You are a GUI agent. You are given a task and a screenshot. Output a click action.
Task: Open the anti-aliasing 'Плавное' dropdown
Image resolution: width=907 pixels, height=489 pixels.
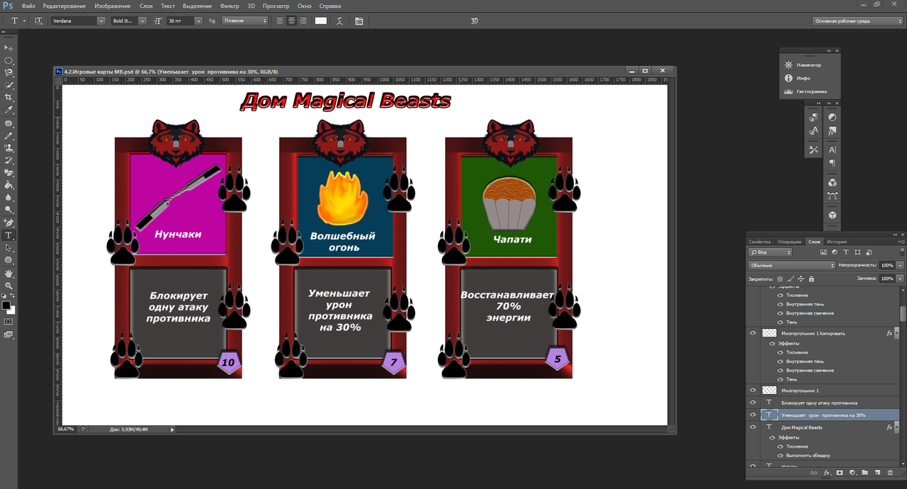point(245,21)
